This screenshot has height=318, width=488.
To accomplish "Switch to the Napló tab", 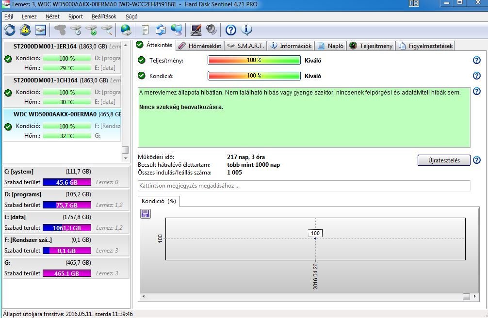I will [330, 46].
